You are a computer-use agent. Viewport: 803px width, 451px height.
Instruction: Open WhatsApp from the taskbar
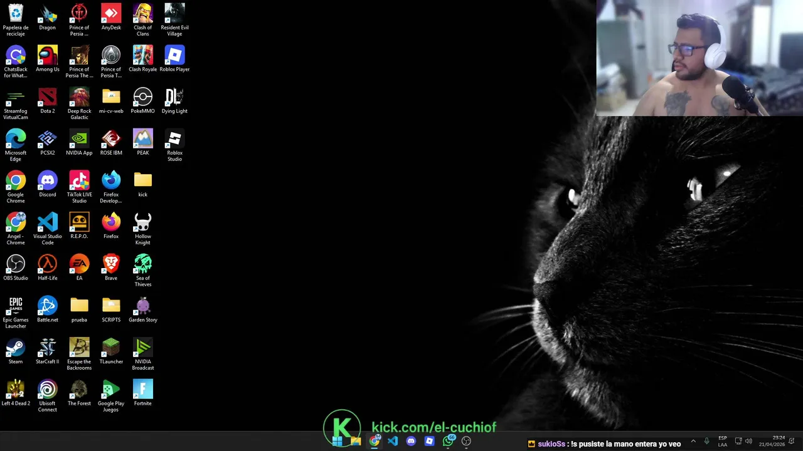(448, 441)
